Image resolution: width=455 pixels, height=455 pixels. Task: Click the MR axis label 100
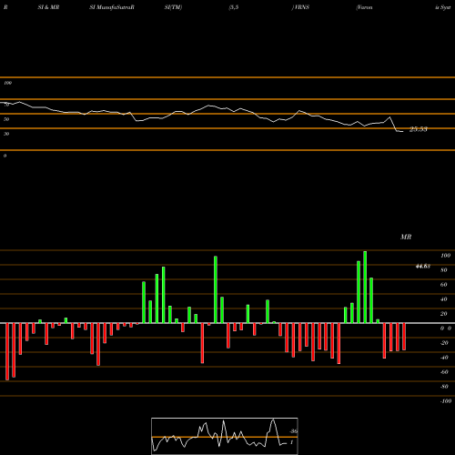(x=445, y=256)
